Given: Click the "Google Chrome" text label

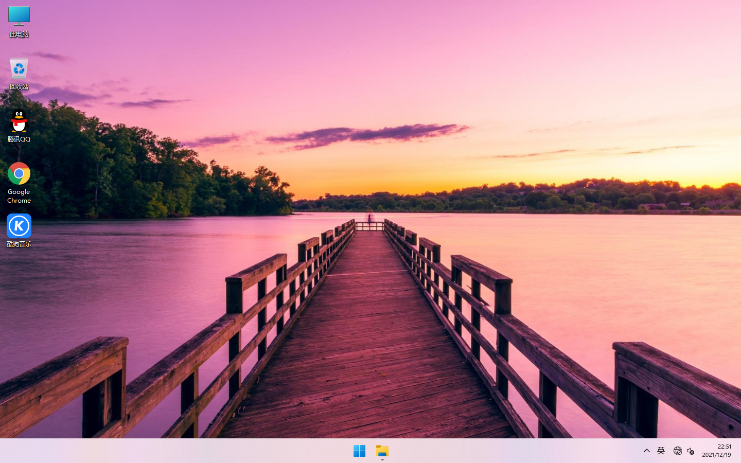Looking at the screenshot, I should point(19,196).
